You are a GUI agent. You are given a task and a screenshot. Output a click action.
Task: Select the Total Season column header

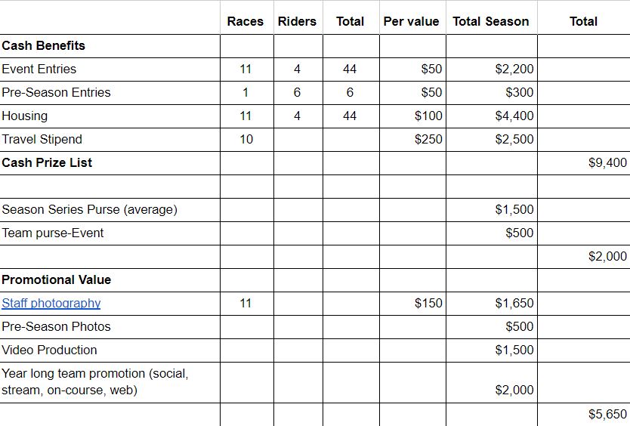coord(491,21)
